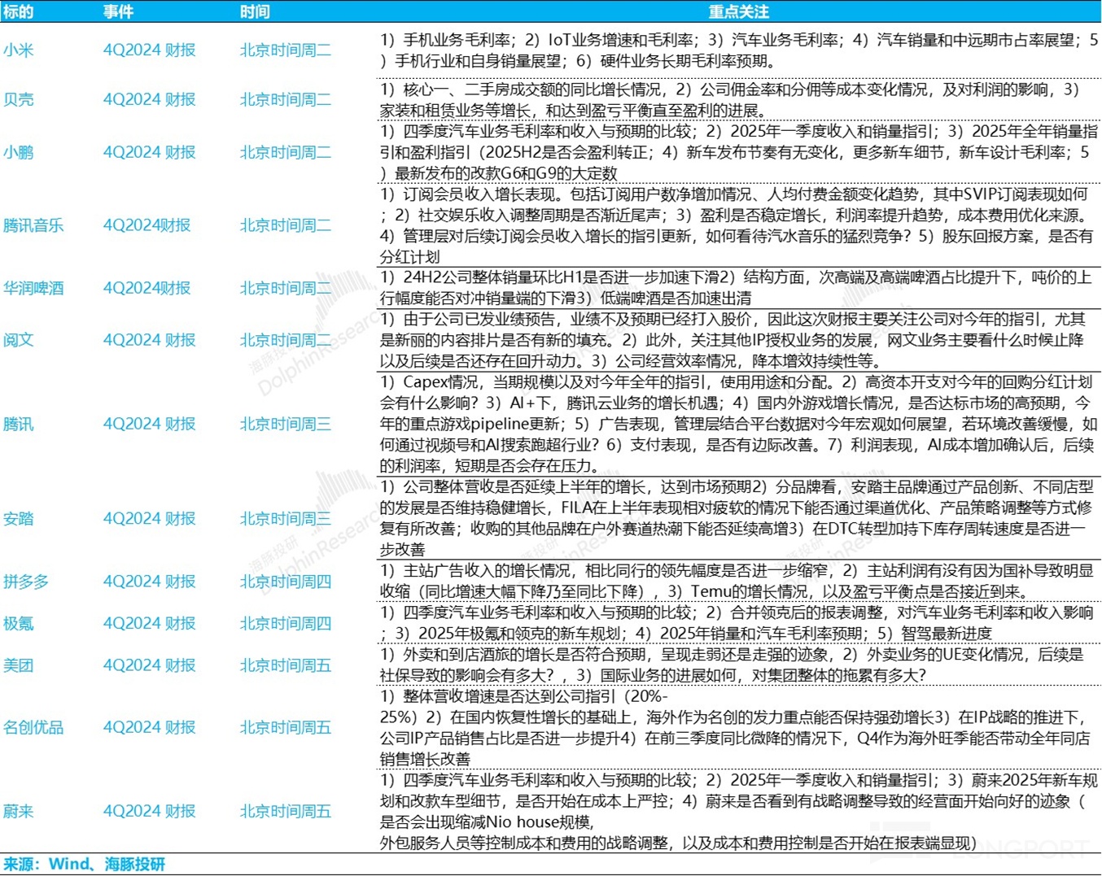
Task: Click 北京时间周二 in the 贝壳 row
Action: click(286, 100)
